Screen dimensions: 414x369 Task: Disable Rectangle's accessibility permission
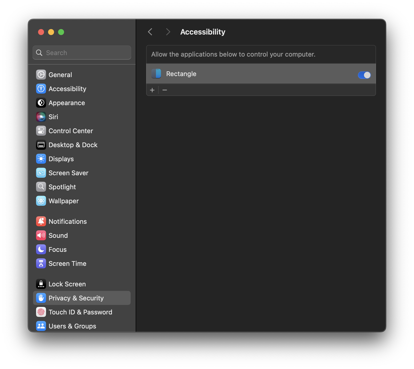pos(364,75)
